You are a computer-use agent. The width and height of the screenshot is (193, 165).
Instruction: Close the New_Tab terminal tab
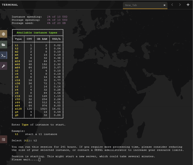pyautogui.click(x=165, y=5)
